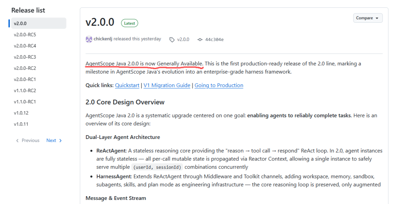Click the bold ReActAgent term
The height and width of the screenshot is (204, 401).
tap(111, 151)
